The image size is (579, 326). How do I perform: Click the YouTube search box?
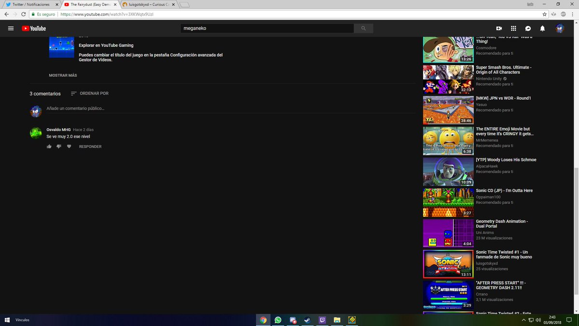tap(267, 28)
